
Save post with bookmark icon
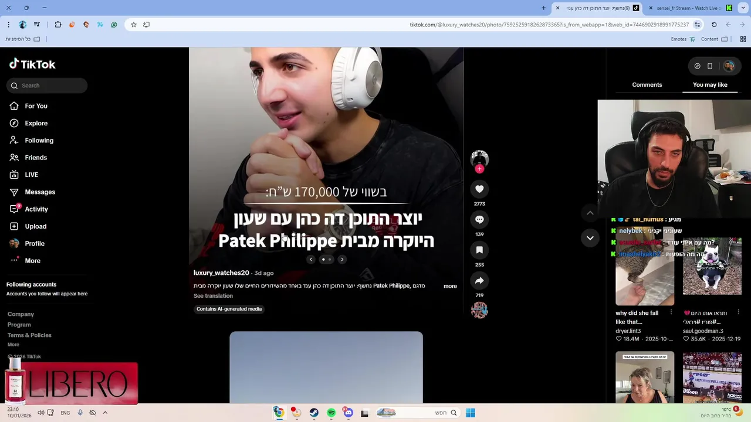tap(479, 250)
